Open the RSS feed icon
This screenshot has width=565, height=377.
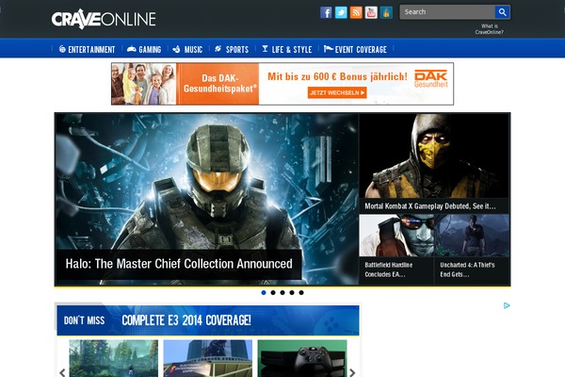356,12
